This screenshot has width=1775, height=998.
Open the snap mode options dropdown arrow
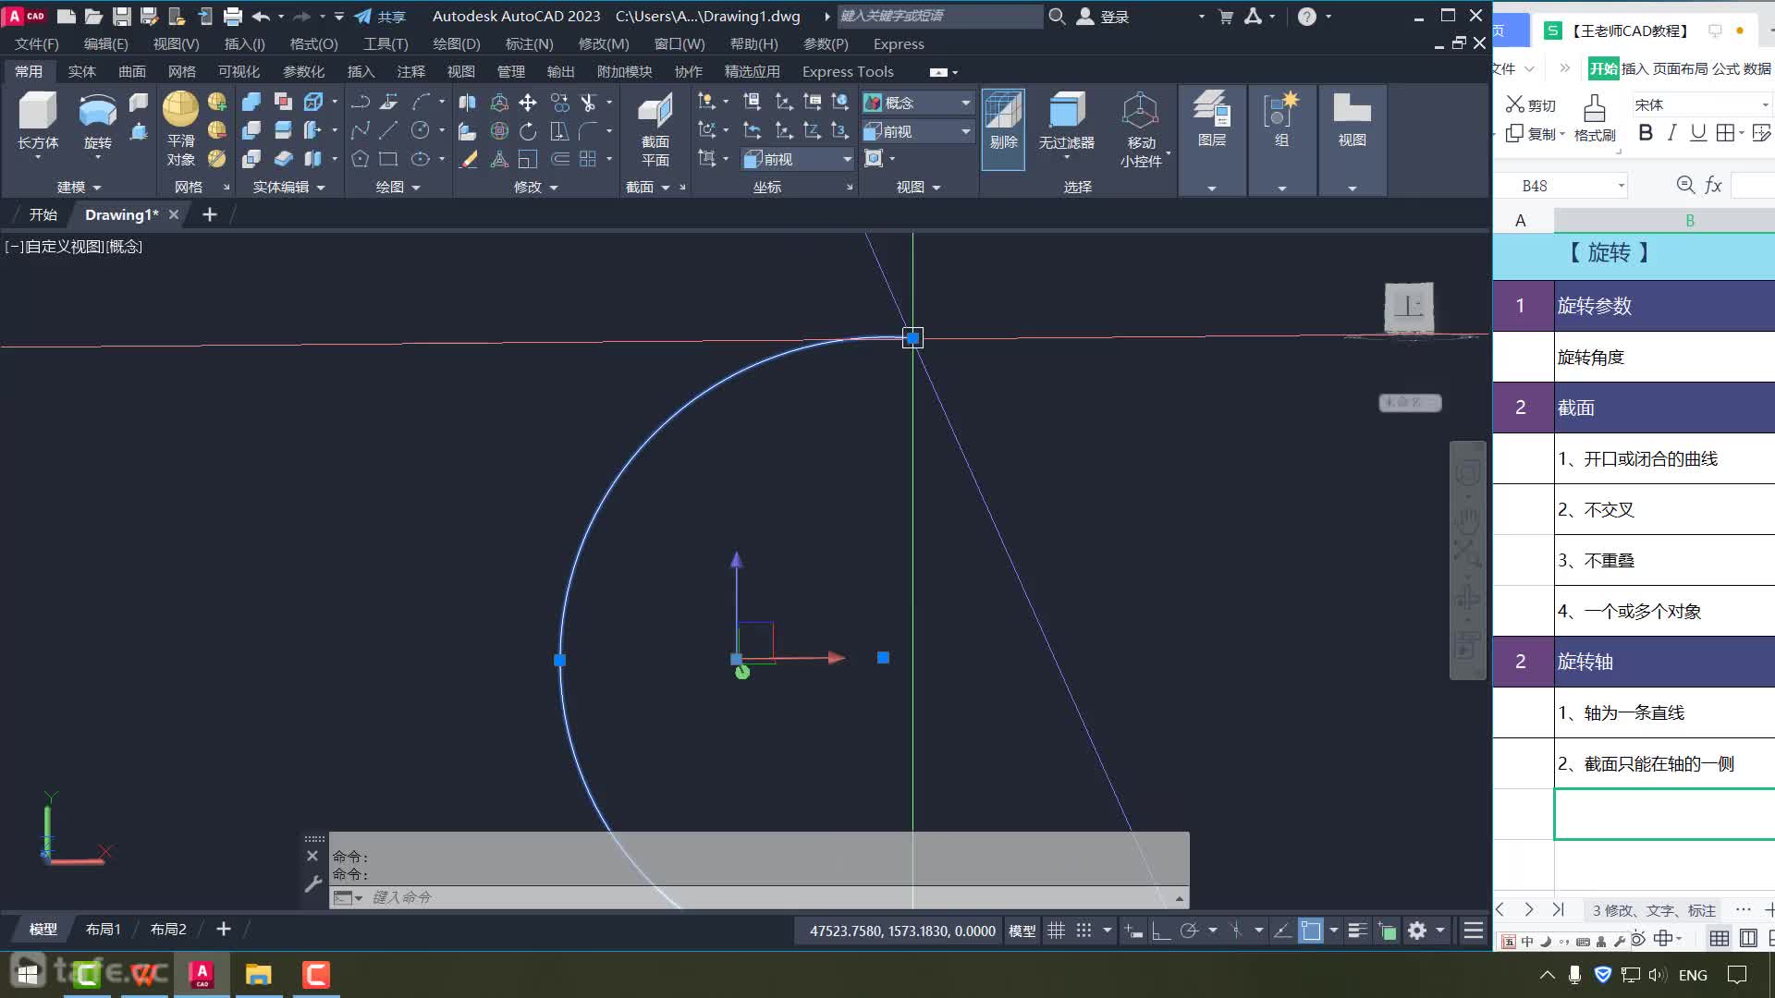click(x=1108, y=931)
